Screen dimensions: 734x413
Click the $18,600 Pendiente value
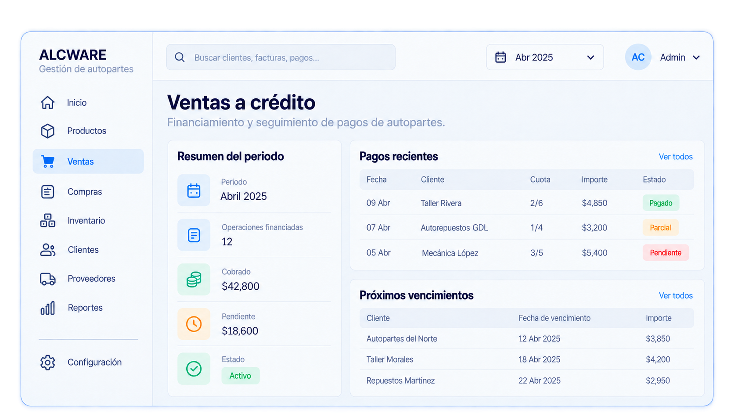point(240,331)
